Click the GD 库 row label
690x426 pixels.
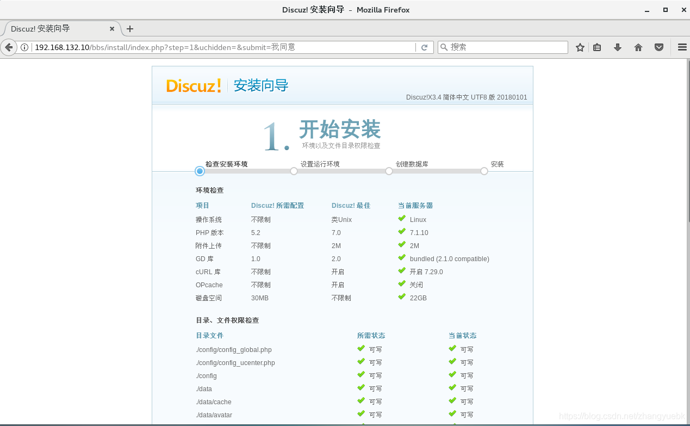(x=204, y=259)
